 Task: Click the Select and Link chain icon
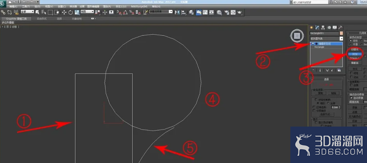3,12
